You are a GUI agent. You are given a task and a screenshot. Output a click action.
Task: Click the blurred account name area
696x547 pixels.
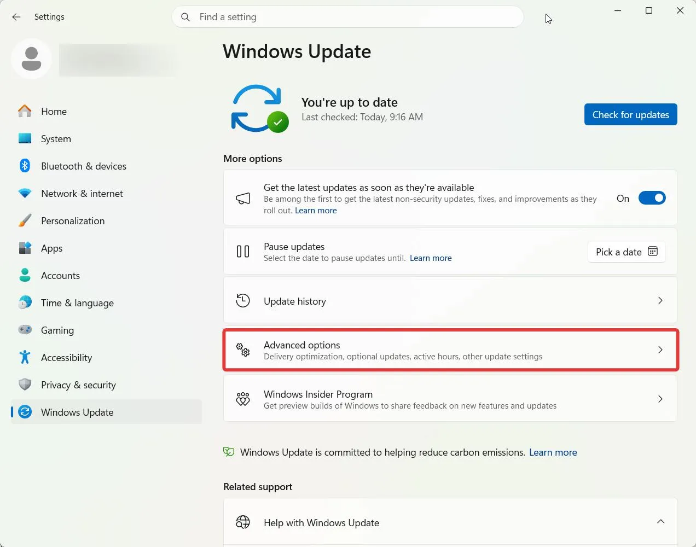118,59
